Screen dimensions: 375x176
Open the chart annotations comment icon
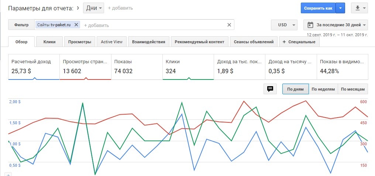pos(270,89)
